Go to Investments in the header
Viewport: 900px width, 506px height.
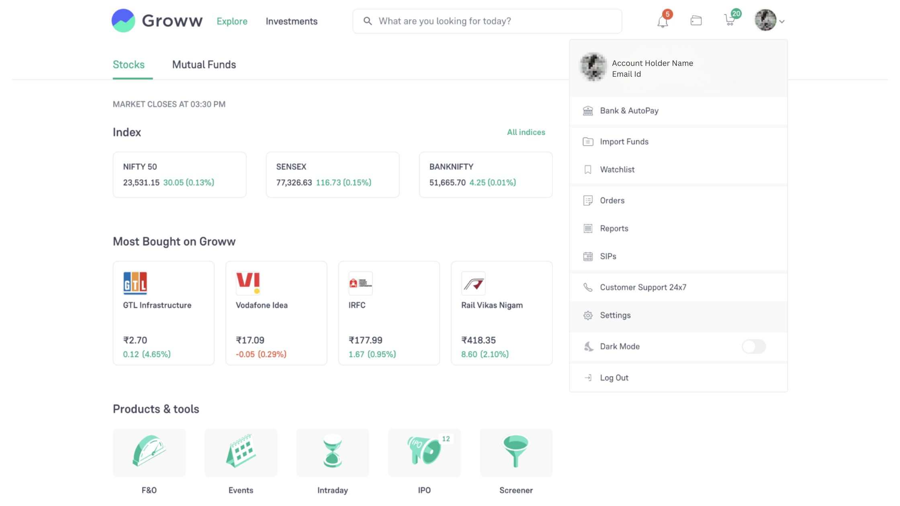coord(291,21)
